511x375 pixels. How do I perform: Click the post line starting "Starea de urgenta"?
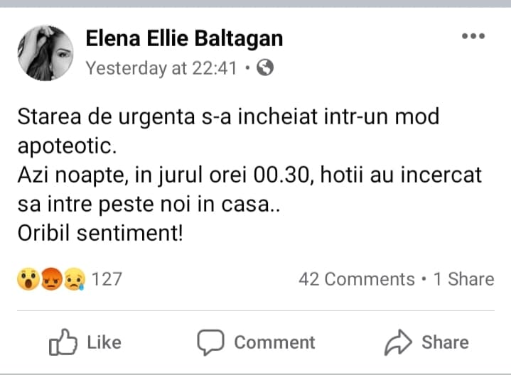pyautogui.click(x=228, y=117)
